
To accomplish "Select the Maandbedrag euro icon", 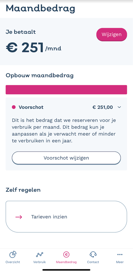I will tap(66, 255).
